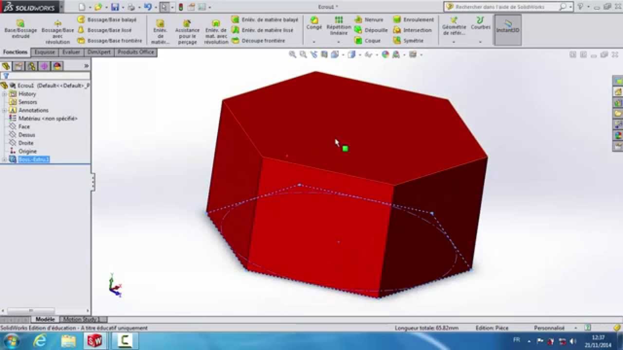Select the Coque shell tool

tap(367, 41)
